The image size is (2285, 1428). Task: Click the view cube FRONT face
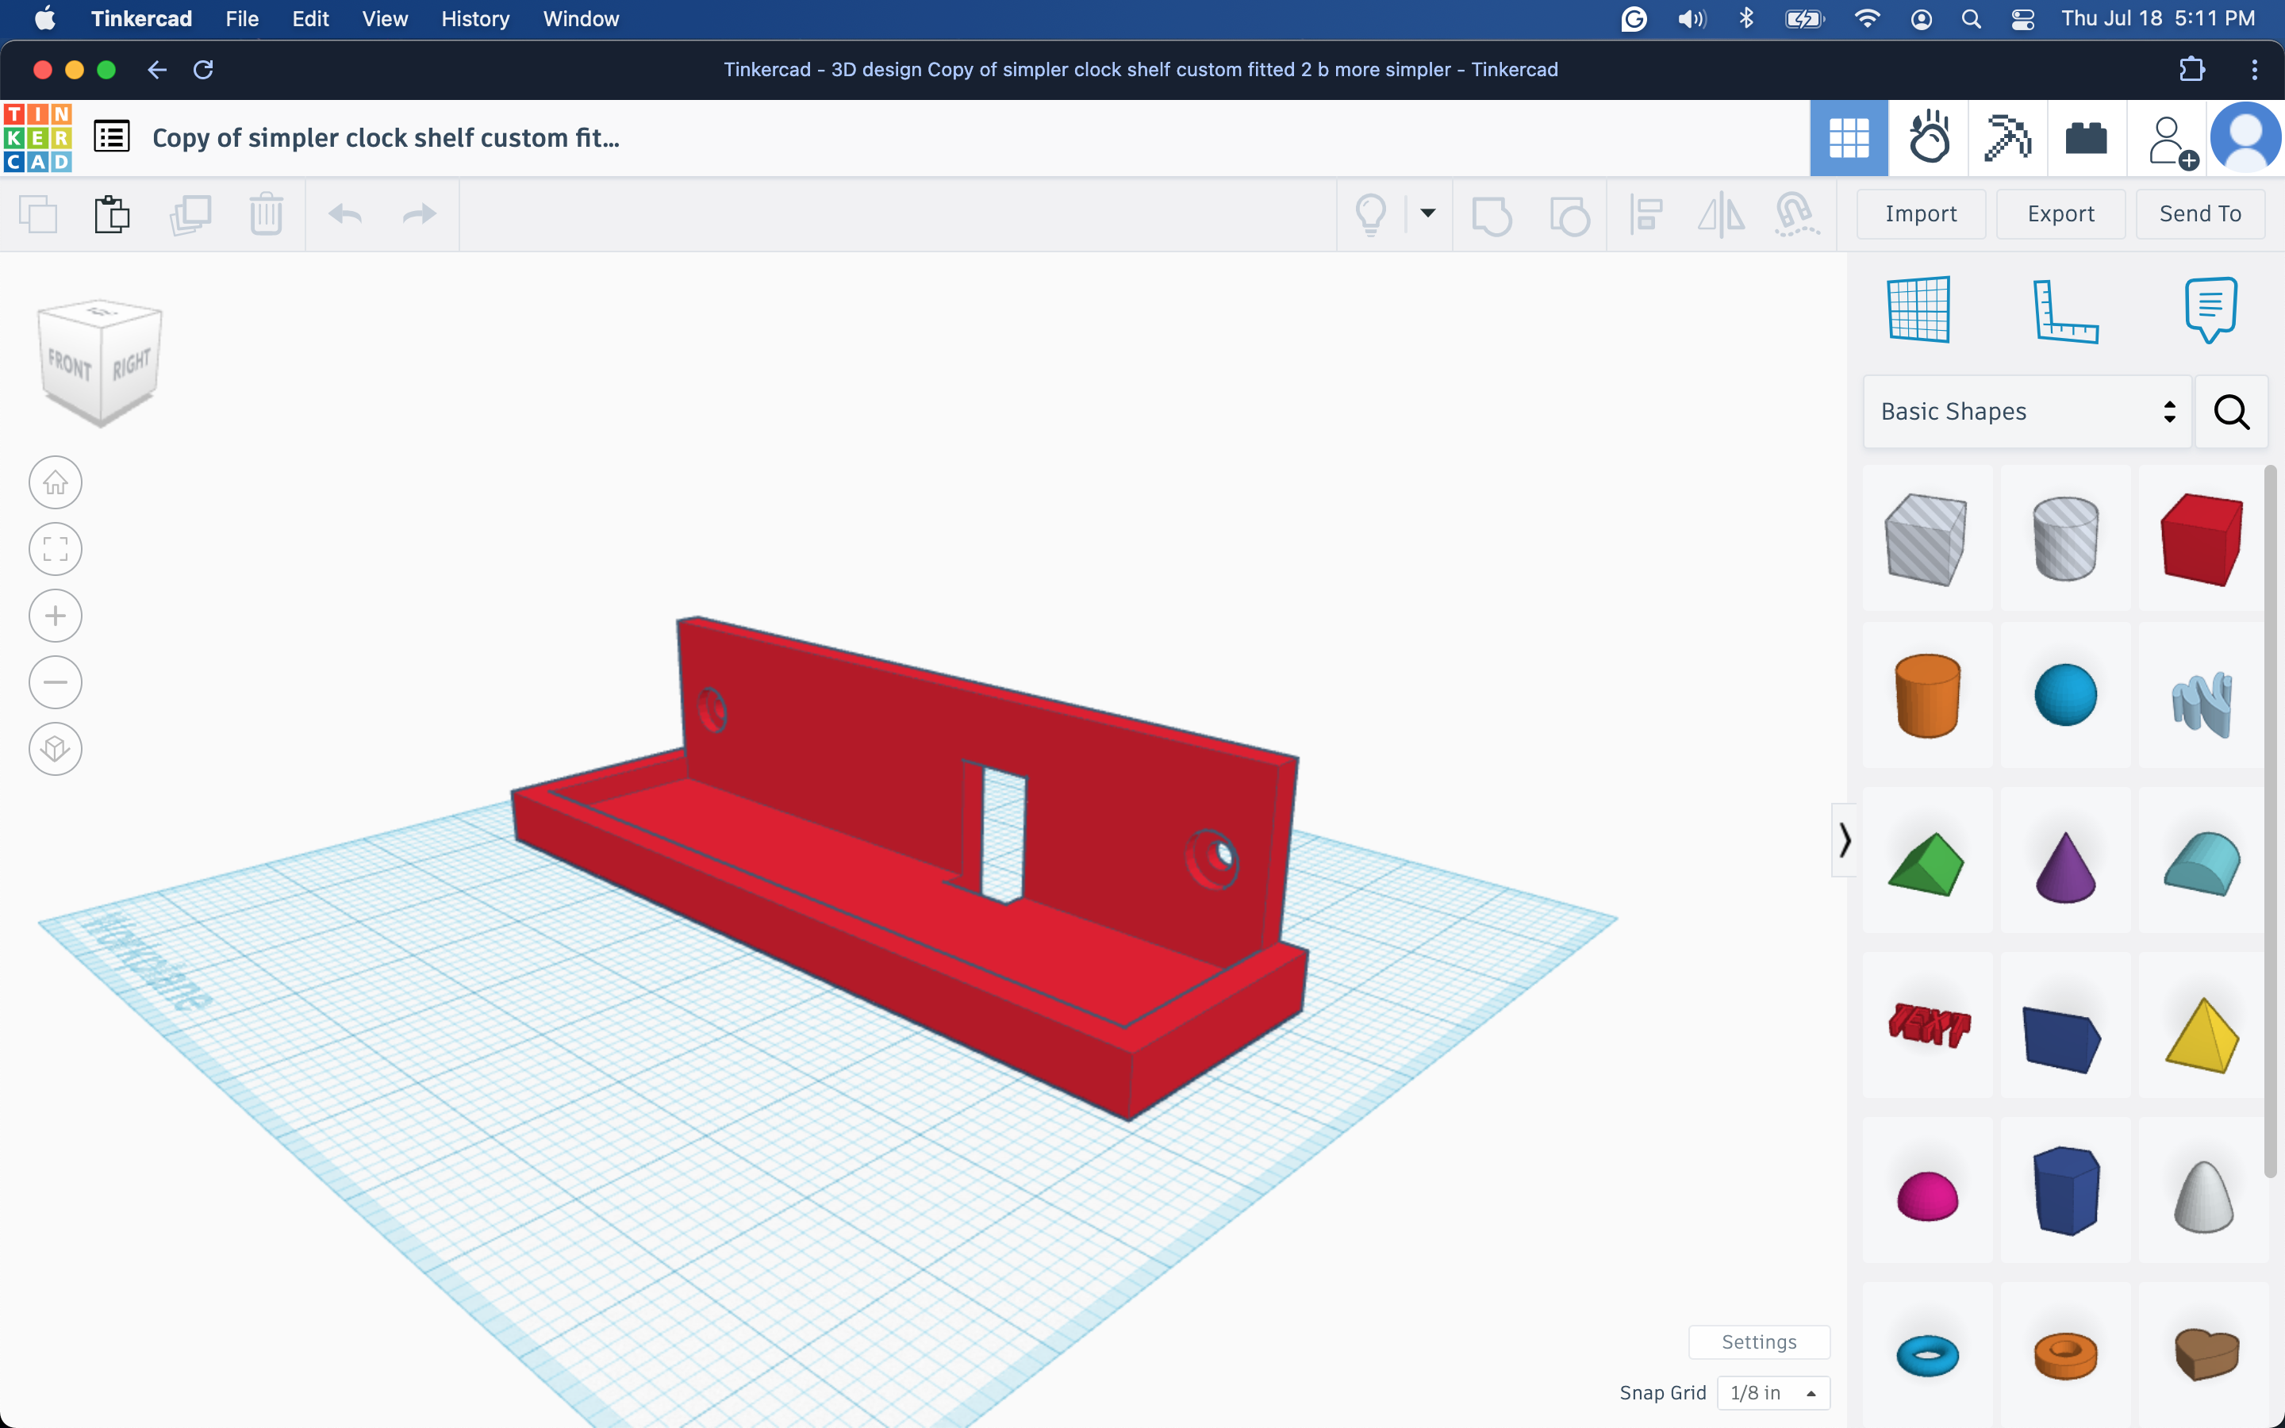(71, 367)
